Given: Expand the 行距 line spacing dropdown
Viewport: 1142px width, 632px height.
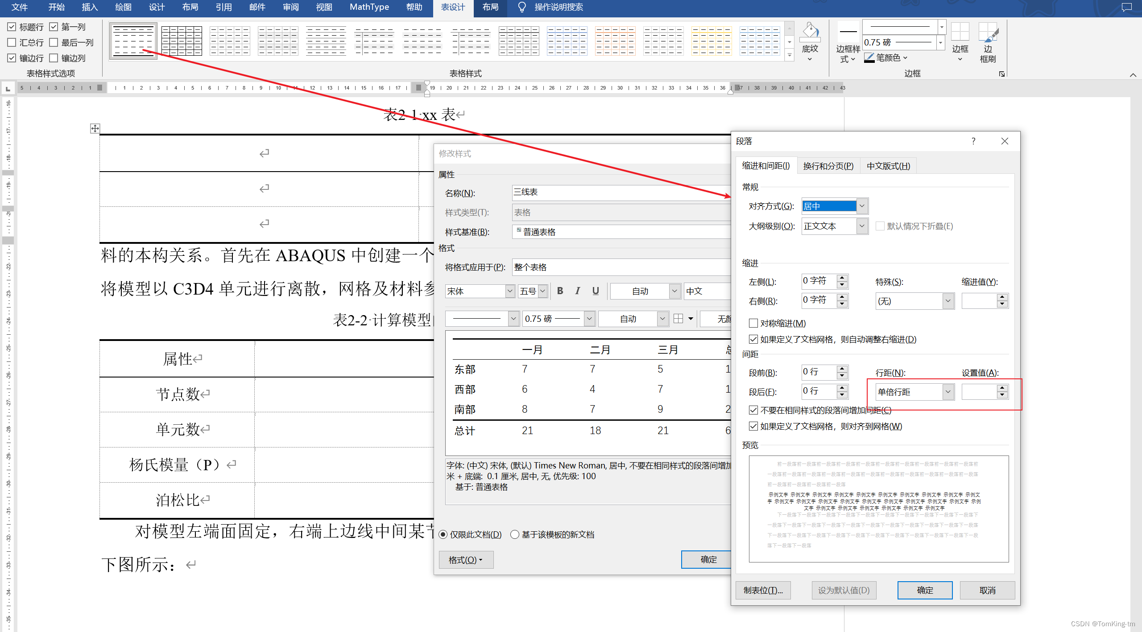Looking at the screenshot, I should (948, 392).
